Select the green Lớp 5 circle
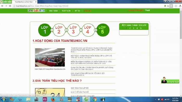Screen dimensions: 182x102 point(103,30)
